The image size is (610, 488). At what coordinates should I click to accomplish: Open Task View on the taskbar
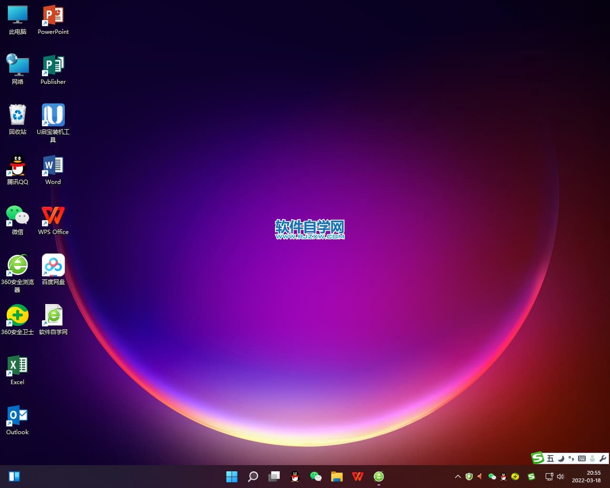tap(274, 477)
